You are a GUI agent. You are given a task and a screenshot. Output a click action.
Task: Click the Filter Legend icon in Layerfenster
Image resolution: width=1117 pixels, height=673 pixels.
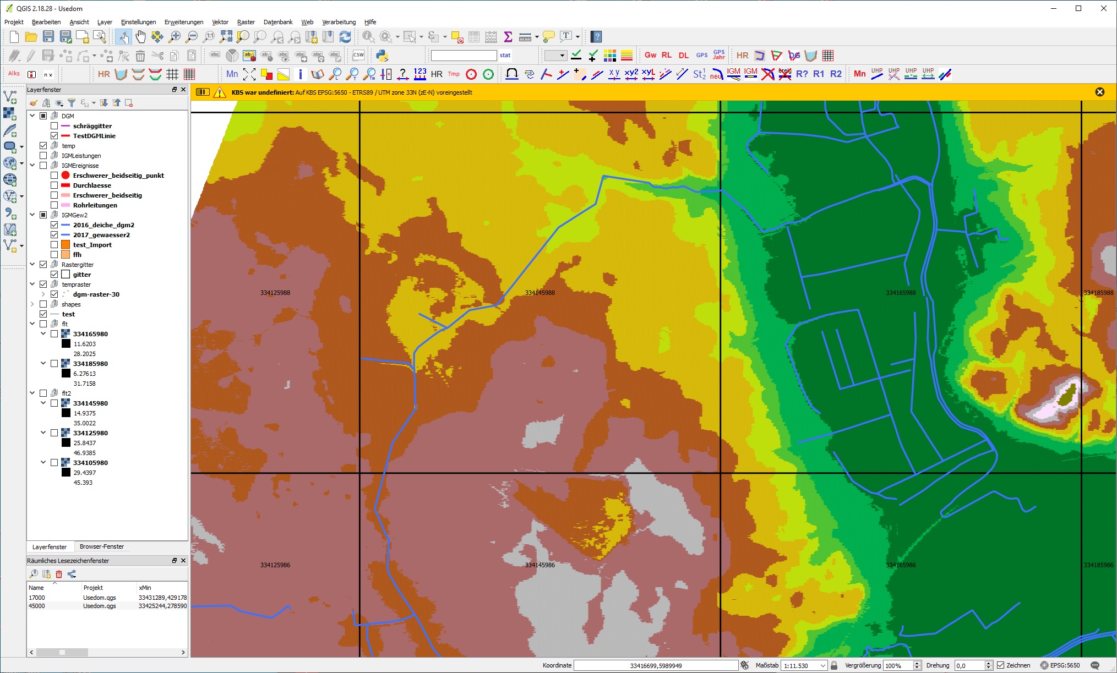(72, 103)
